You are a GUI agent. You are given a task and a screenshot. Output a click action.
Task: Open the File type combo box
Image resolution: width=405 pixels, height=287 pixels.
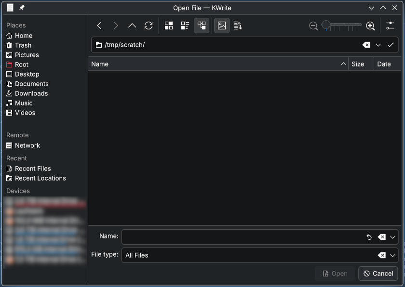coord(259,255)
